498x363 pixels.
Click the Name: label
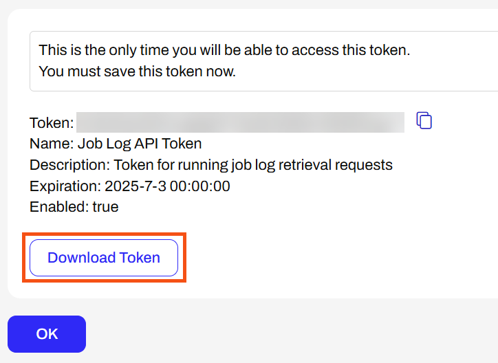click(52, 144)
